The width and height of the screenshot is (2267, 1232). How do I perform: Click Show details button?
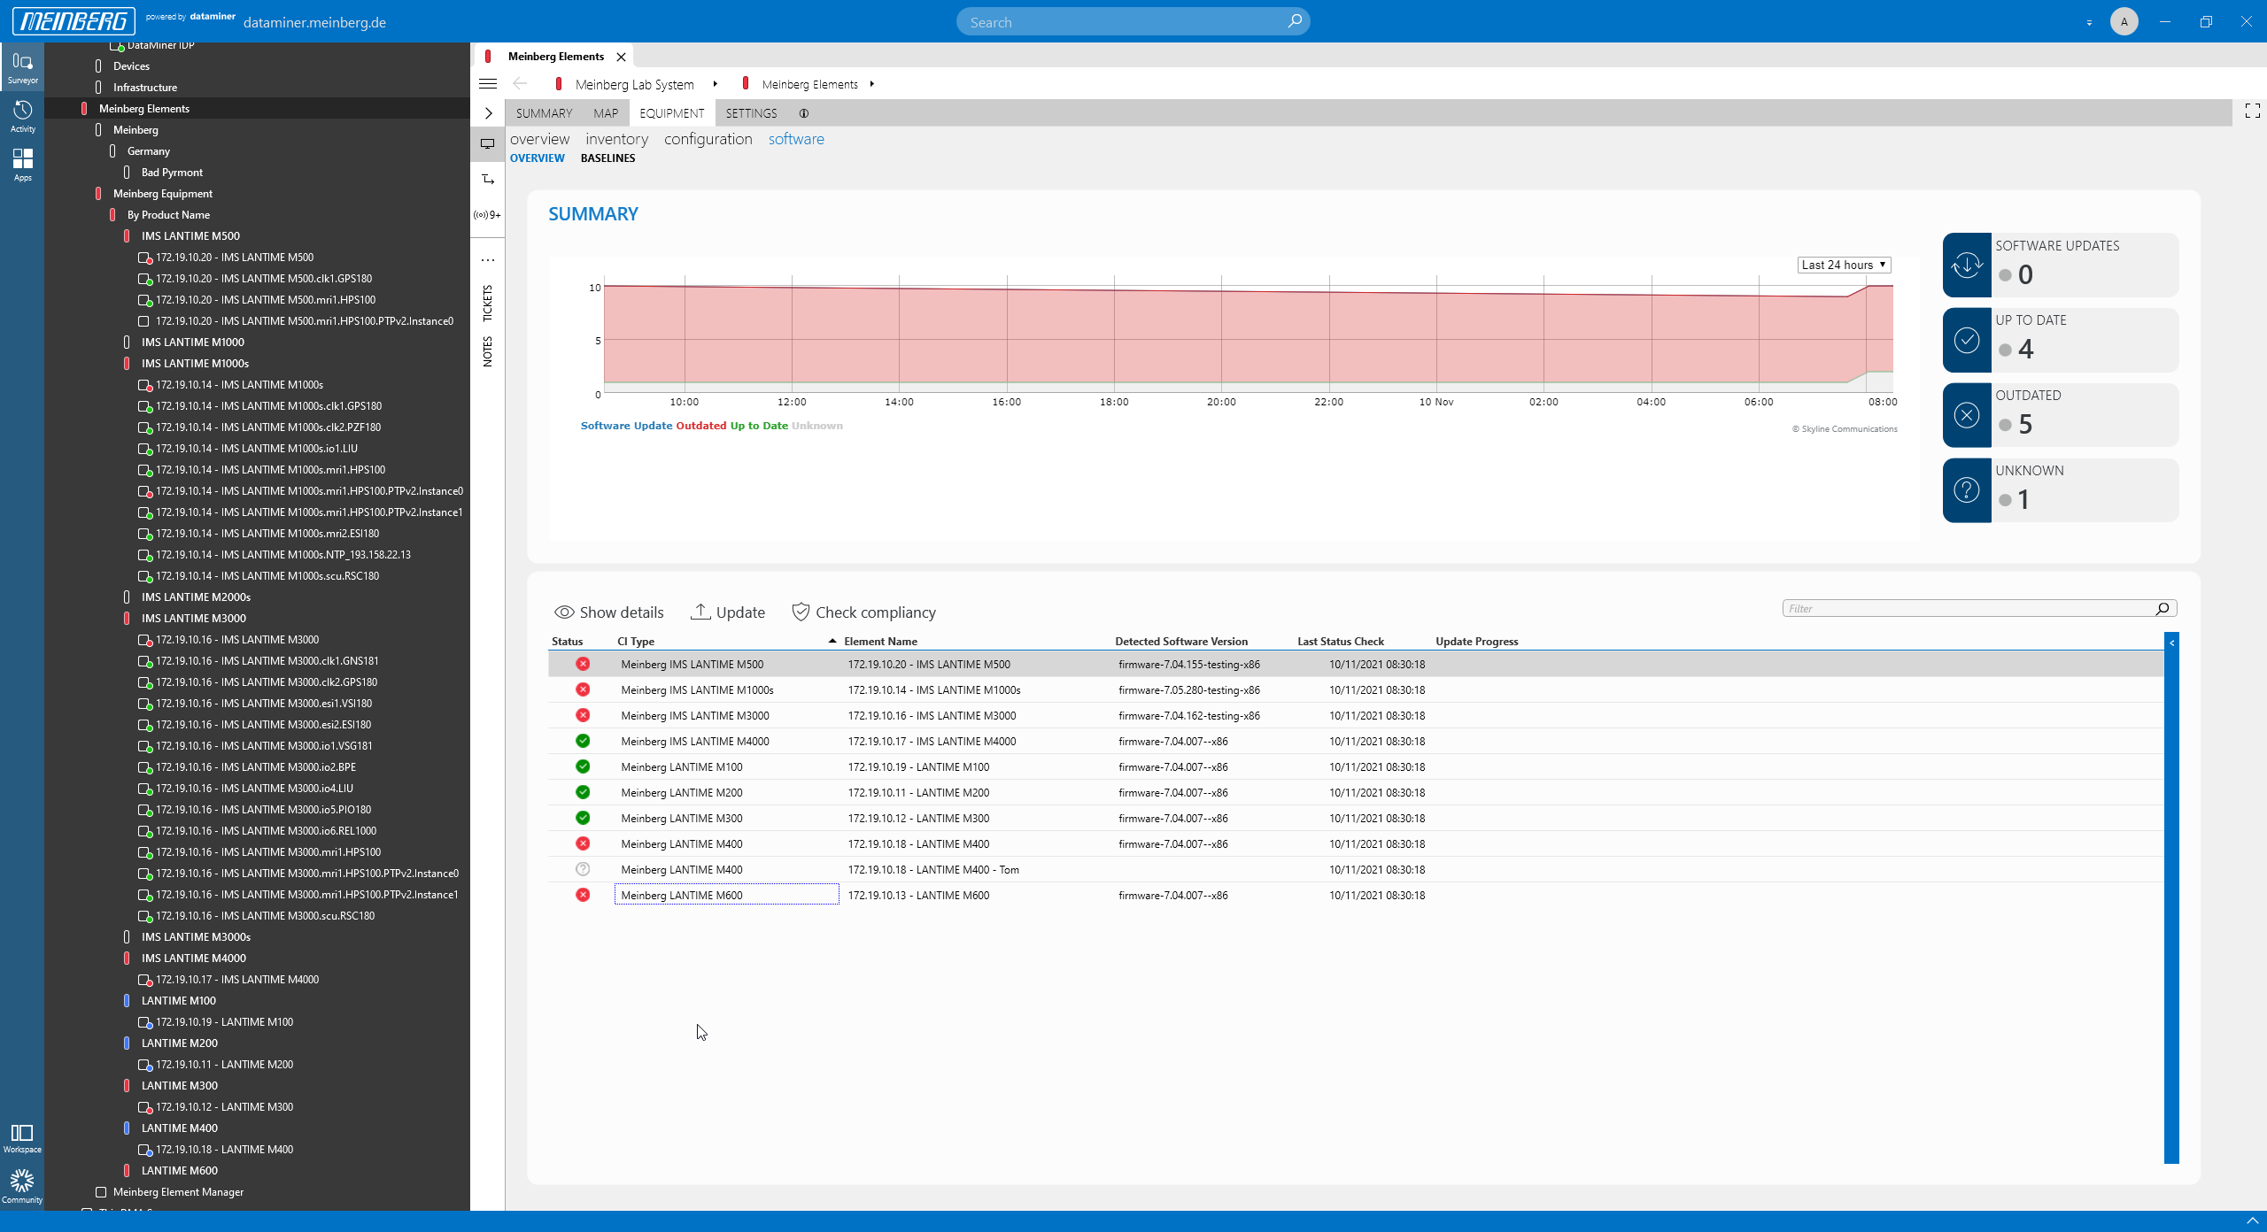[608, 612]
